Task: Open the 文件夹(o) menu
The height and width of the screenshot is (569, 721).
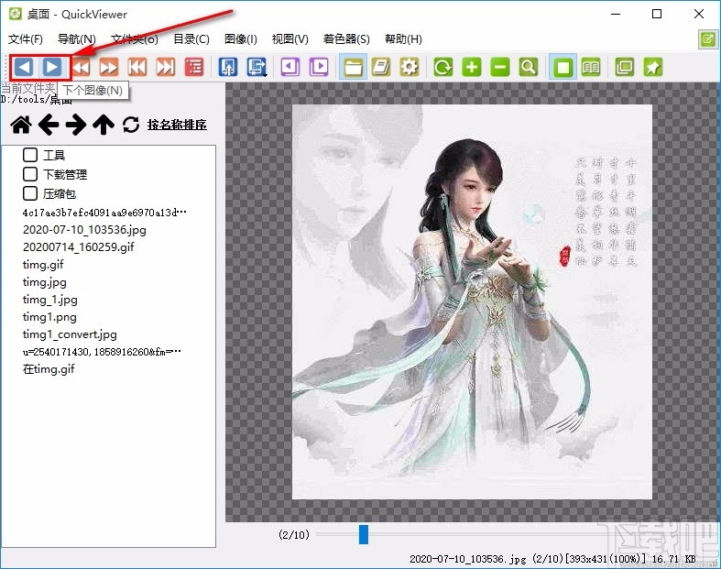Action: tap(135, 39)
